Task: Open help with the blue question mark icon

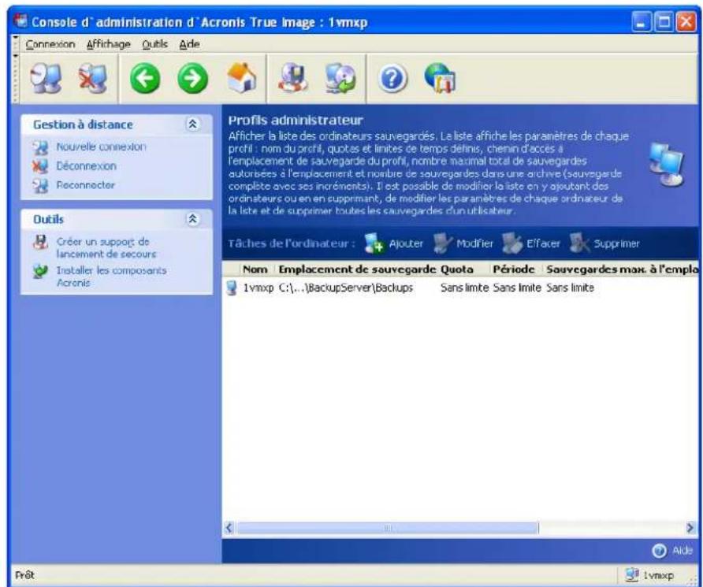Action: pos(392,79)
